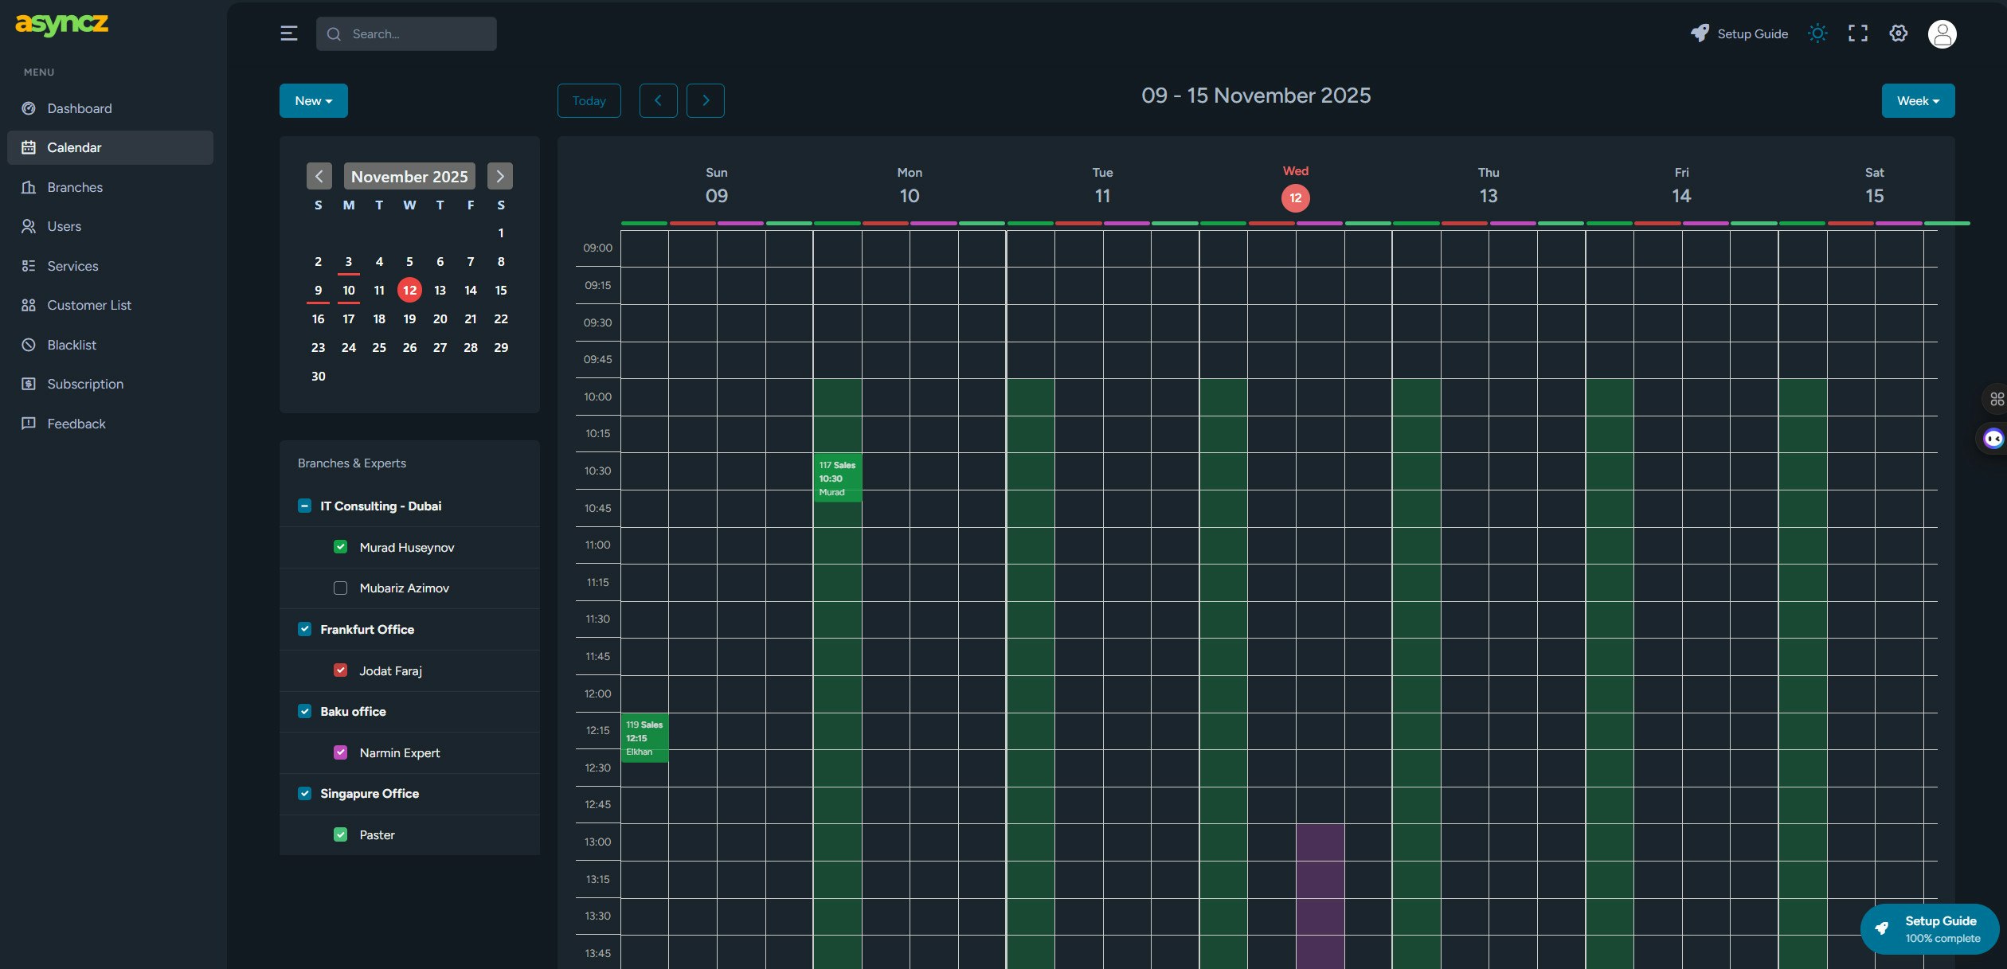The width and height of the screenshot is (2007, 969).
Task: Open the profile avatar menu
Action: tap(1943, 33)
